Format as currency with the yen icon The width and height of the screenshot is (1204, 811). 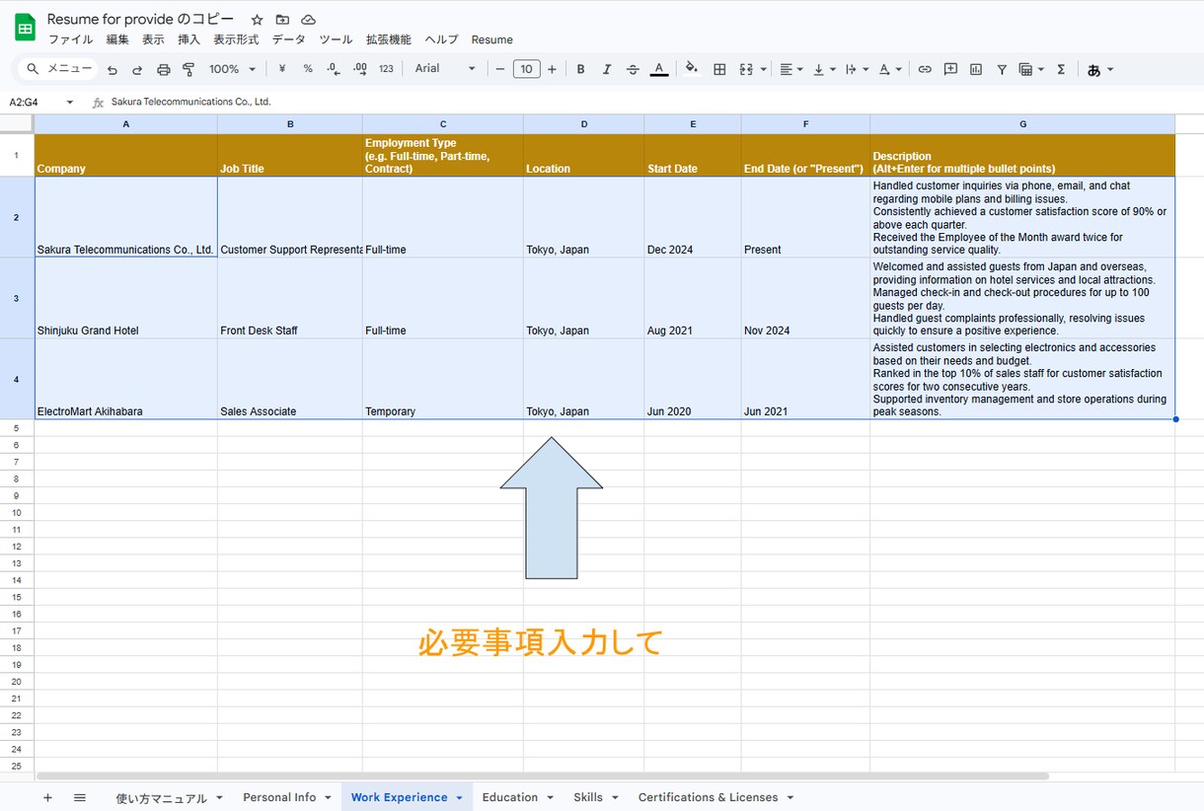pyautogui.click(x=282, y=69)
